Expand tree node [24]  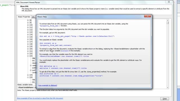(x=28, y=75)
